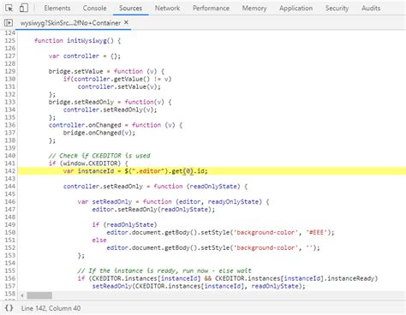Click 'window.CKEDITOR' on line 141
This screenshot has height=315, width=406.
(x=90, y=163)
